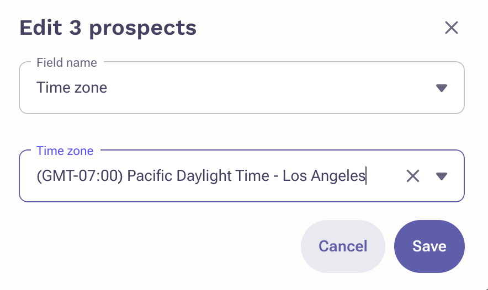Viewport: 488px width, 290px height.
Task: Open the Field name combo box
Action: coord(242,88)
